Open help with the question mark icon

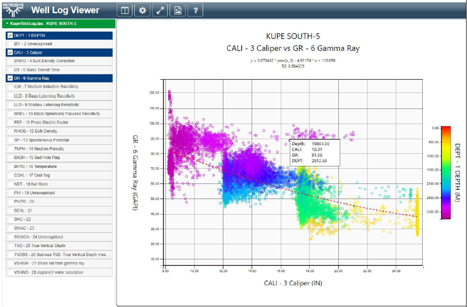195,10
